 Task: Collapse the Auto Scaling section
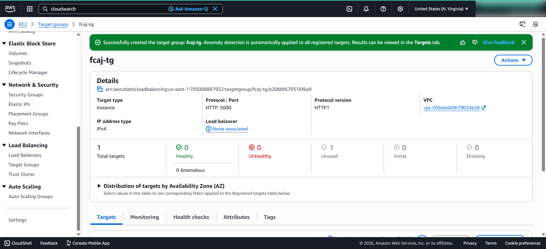tap(4, 186)
